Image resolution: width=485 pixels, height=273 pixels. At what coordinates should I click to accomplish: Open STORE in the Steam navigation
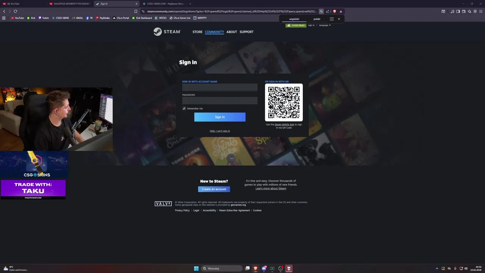(197, 32)
